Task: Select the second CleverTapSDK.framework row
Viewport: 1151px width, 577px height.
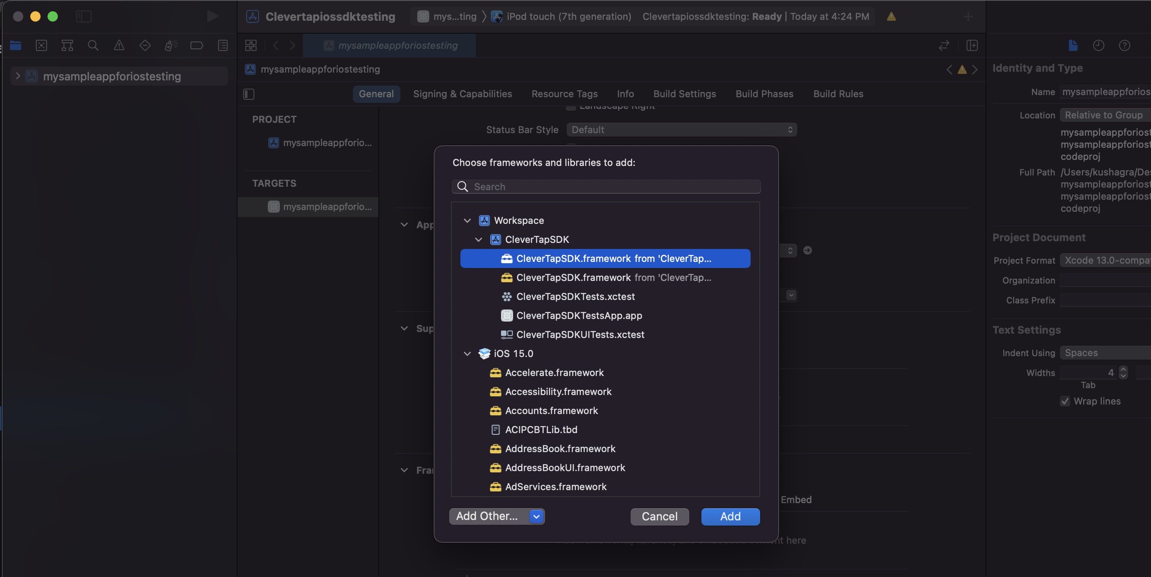Action: pyautogui.click(x=605, y=278)
